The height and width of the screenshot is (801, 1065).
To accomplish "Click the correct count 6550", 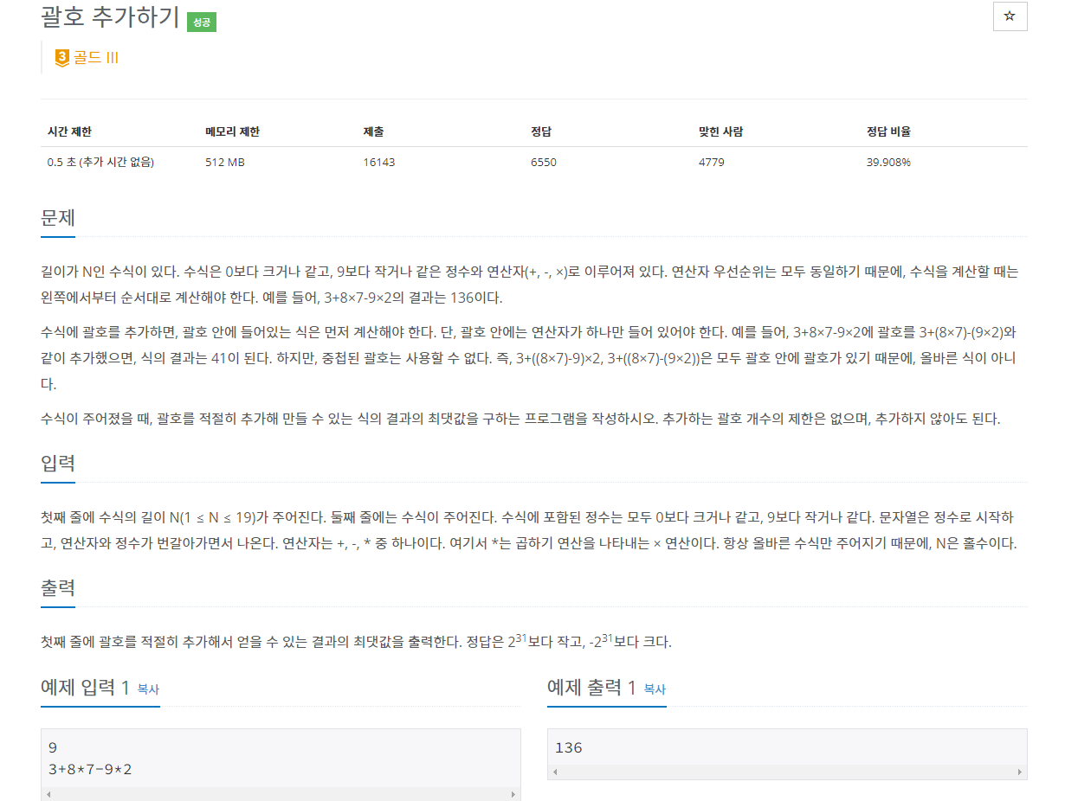I will pos(544,162).
